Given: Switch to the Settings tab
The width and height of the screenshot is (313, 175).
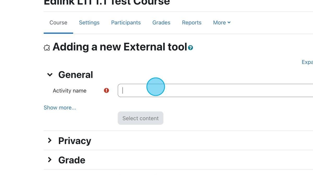Looking at the screenshot, I should pyautogui.click(x=89, y=22).
